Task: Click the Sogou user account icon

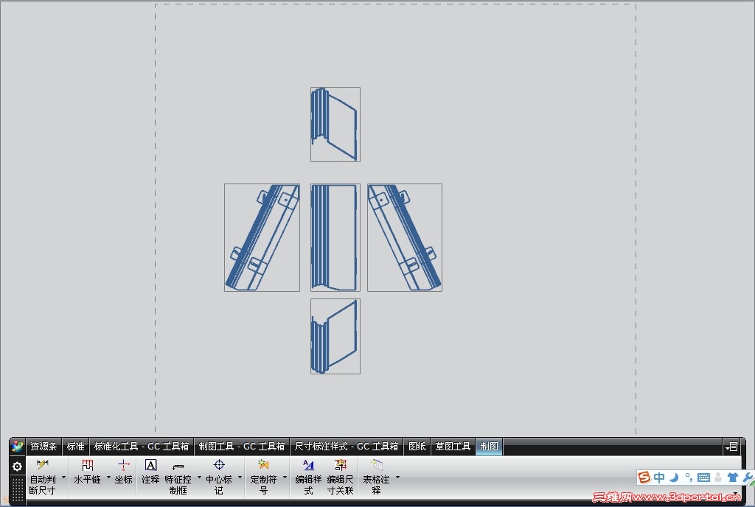Action: (x=718, y=478)
